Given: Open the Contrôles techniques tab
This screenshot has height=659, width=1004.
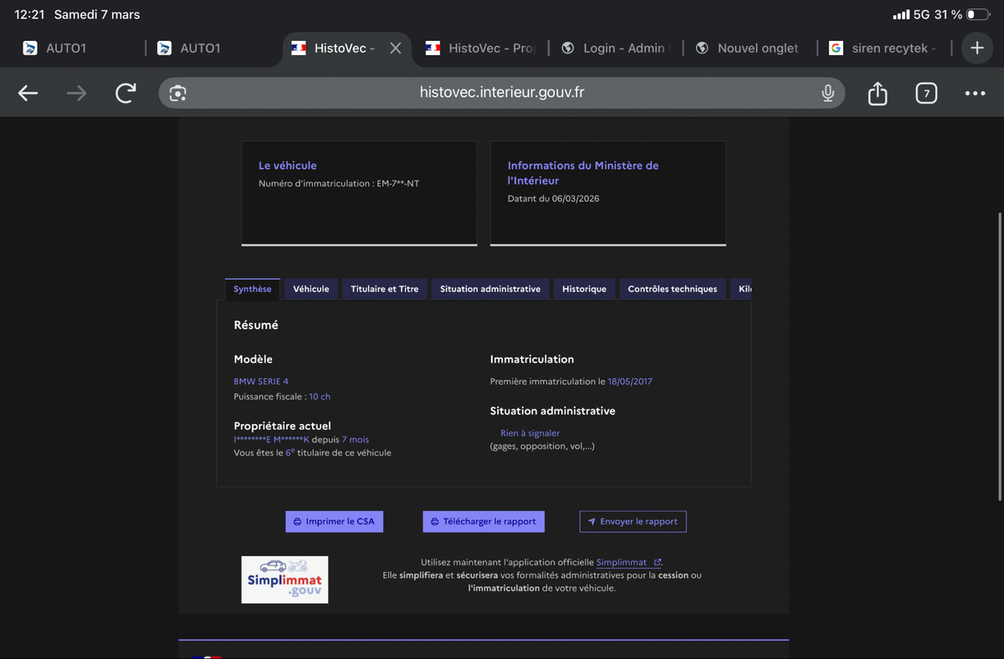Looking at the screenshot, I should [673, 289].
